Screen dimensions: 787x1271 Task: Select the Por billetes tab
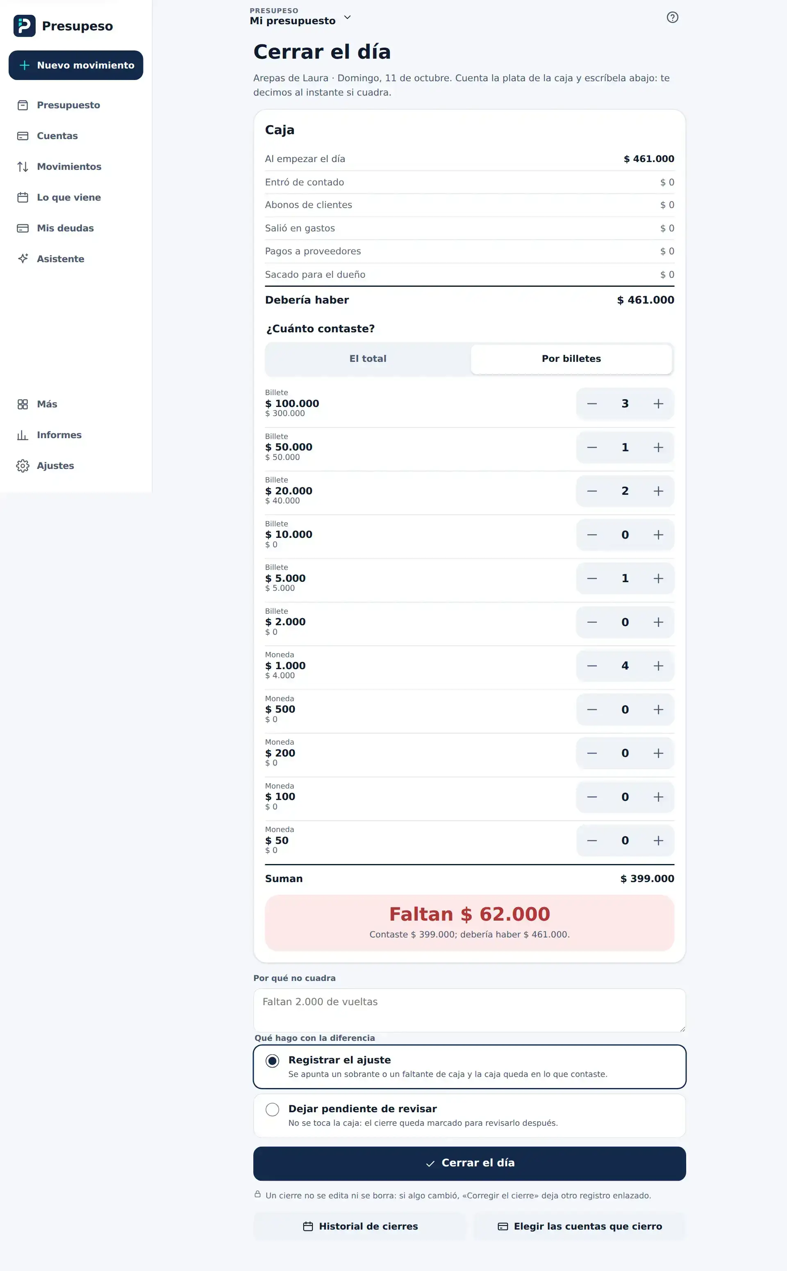click(x=571, y=359)
